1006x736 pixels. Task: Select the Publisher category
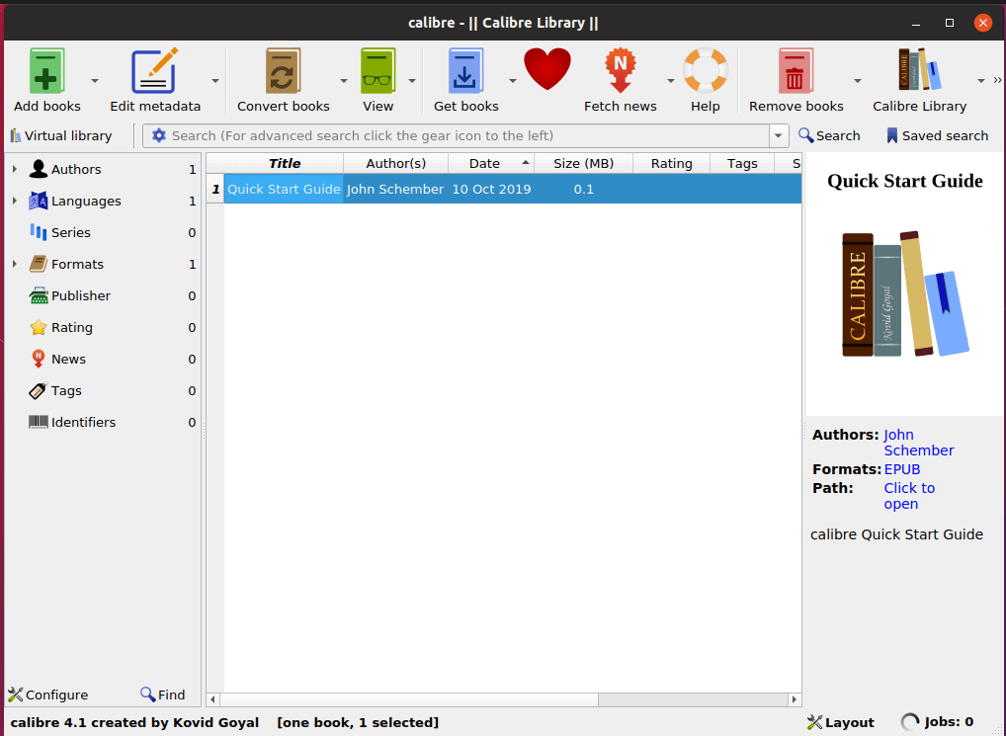tap(80, 295)
